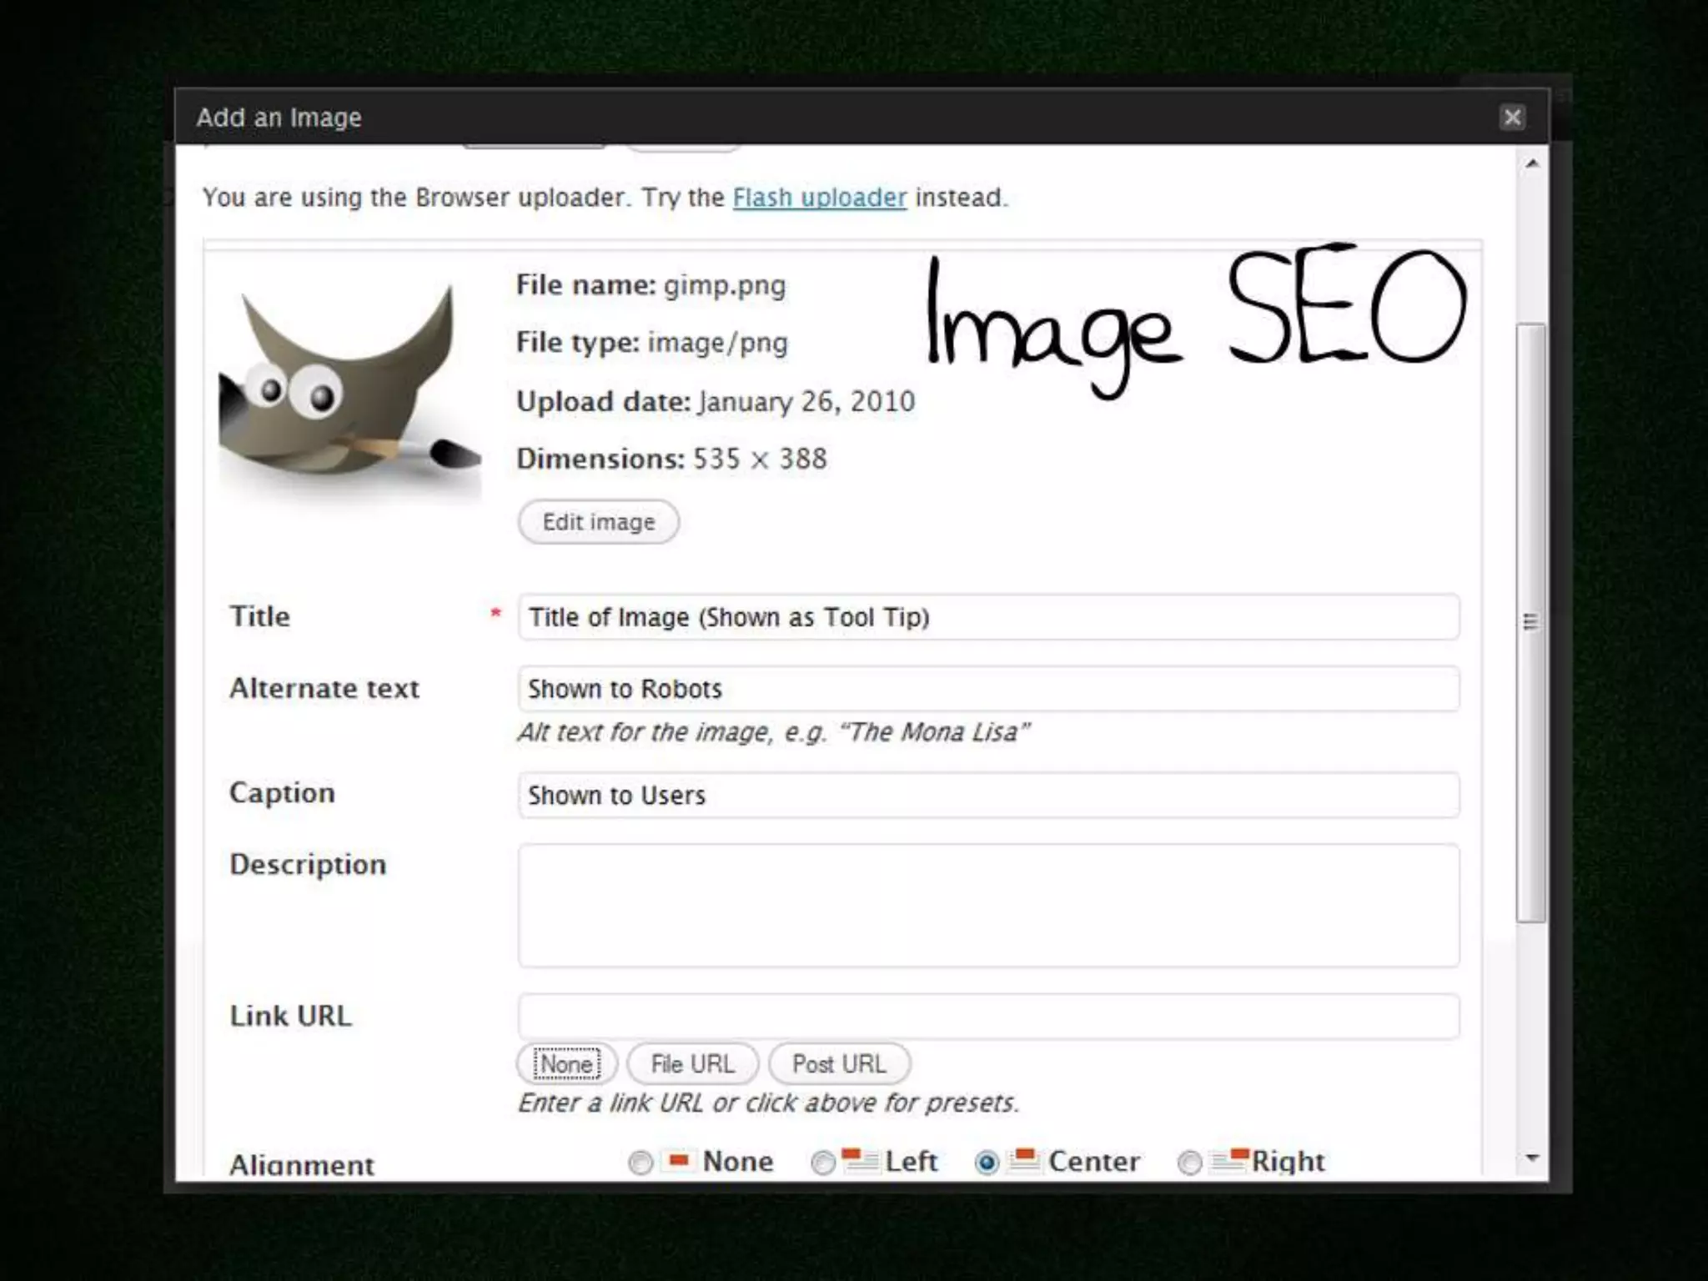Screen dimensions: 1708x1281
Task: Focus the Title input field
Action: pos(988,617)
